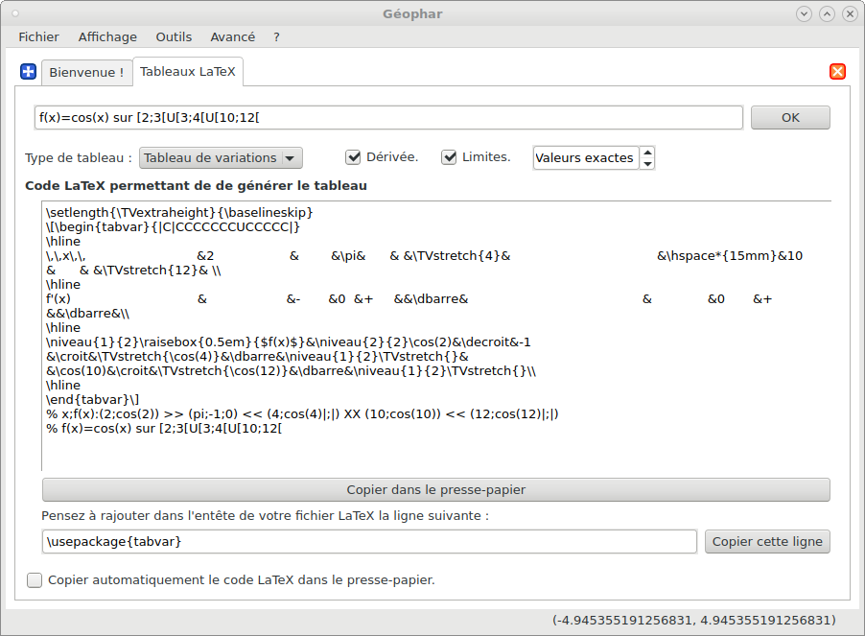Open the Affichage menu

pos(107,37)
